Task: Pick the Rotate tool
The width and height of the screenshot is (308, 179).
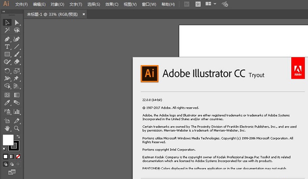Action: 7,71
